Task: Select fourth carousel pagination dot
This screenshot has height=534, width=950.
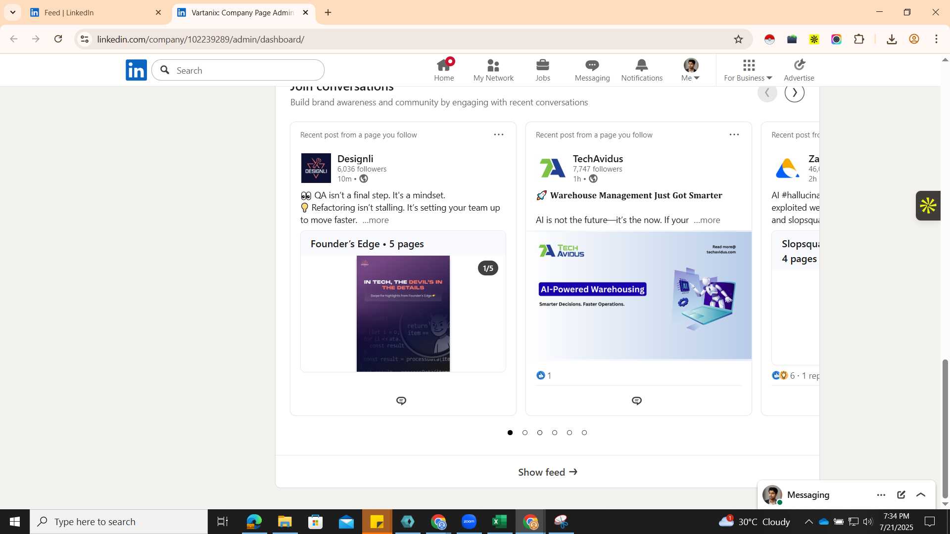Action: (x=555, y=433)
